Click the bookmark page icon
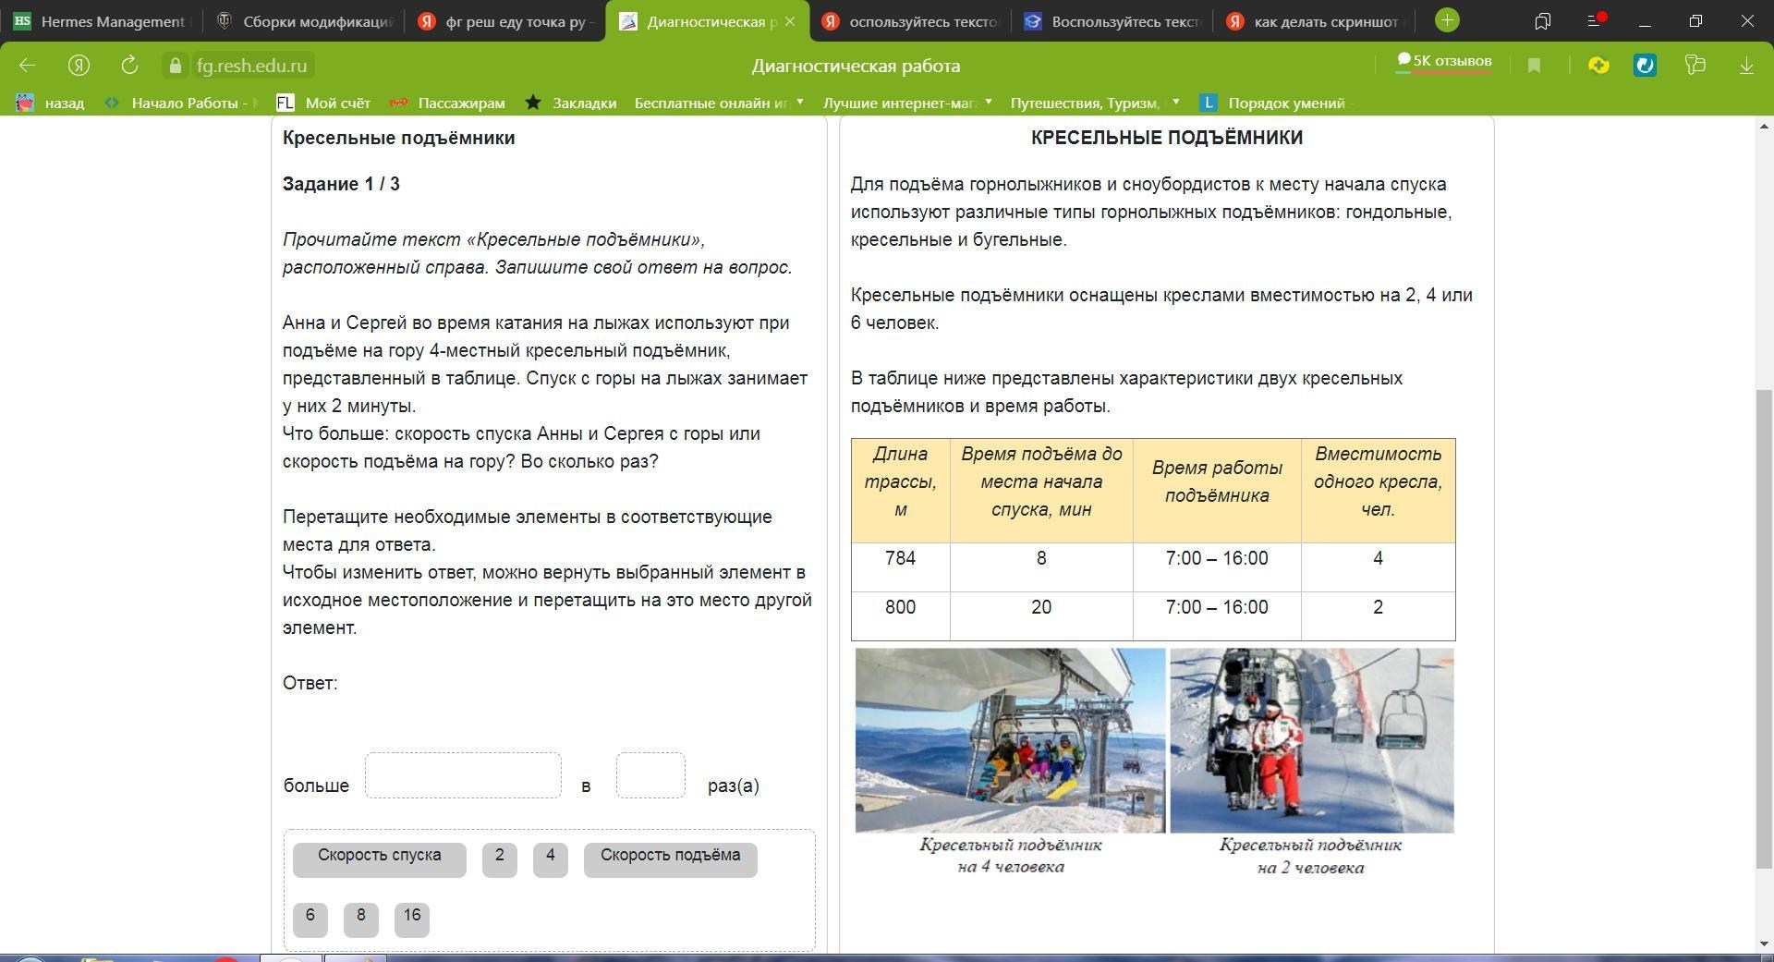The image size is (1774, 962). click(x=1535, y=65)
